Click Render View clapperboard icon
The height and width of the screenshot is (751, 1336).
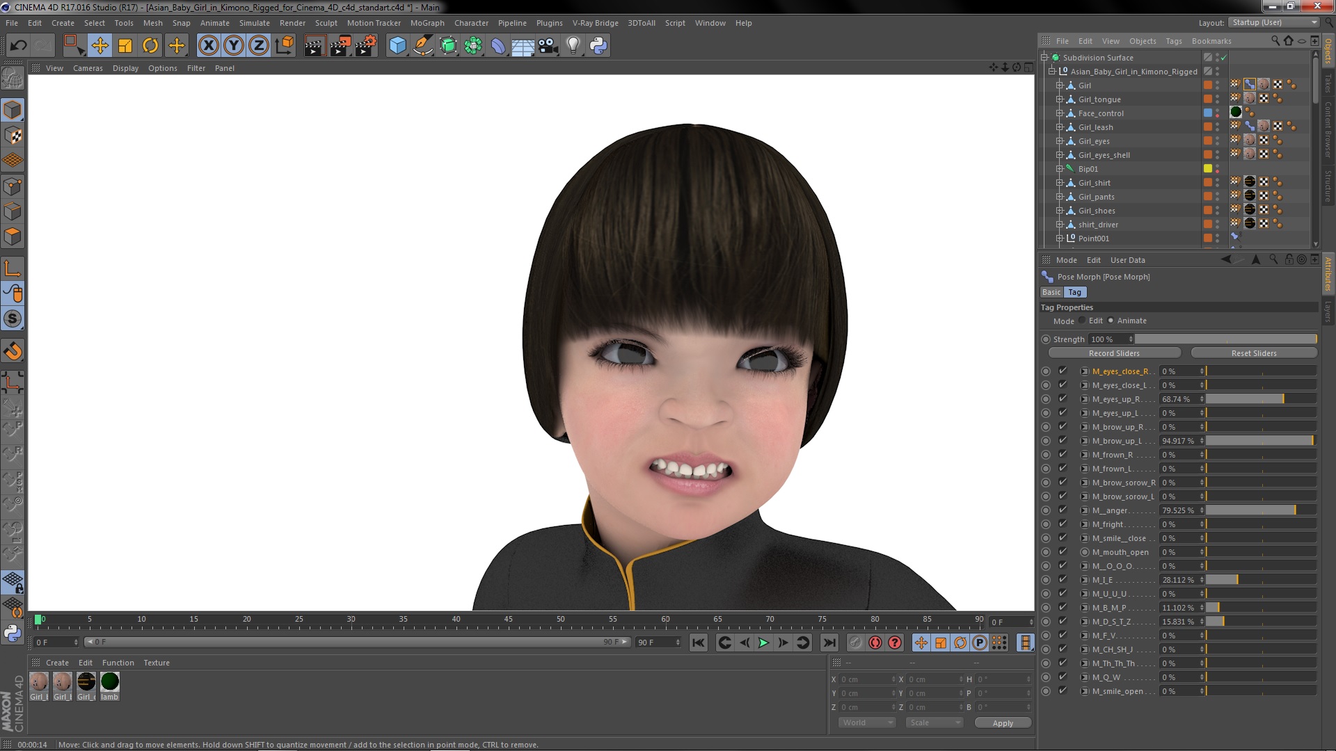point(314,46)
